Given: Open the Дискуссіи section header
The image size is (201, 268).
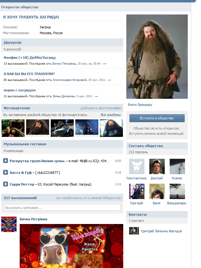Looking at the screenshot, I should tap(13, 42).
